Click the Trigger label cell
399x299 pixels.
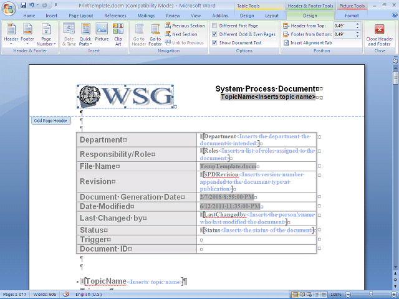click(137, 239)
